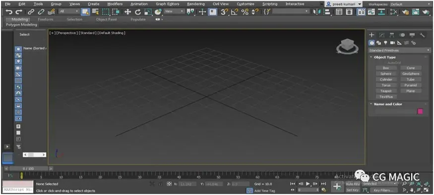
Task: Open the preeti kumari account dropdown
Action: pos(344,4)
